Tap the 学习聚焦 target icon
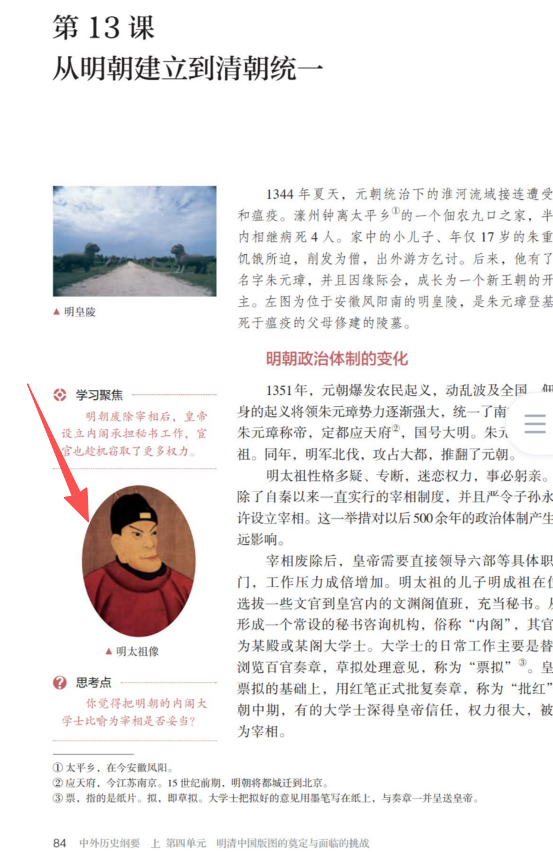Viewport: 553px width, 852px height. tap(60, 395)
